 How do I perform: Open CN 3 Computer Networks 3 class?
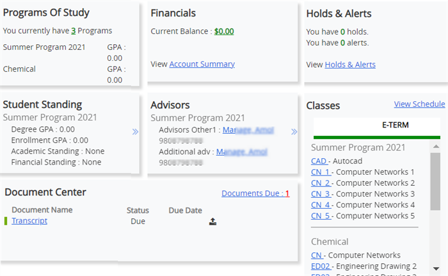pos(321,193)
